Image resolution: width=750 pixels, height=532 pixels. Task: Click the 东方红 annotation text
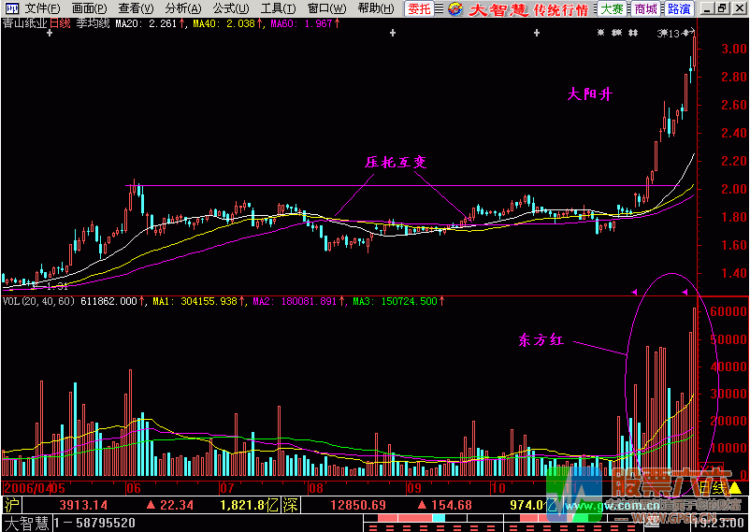click(540, 340)
